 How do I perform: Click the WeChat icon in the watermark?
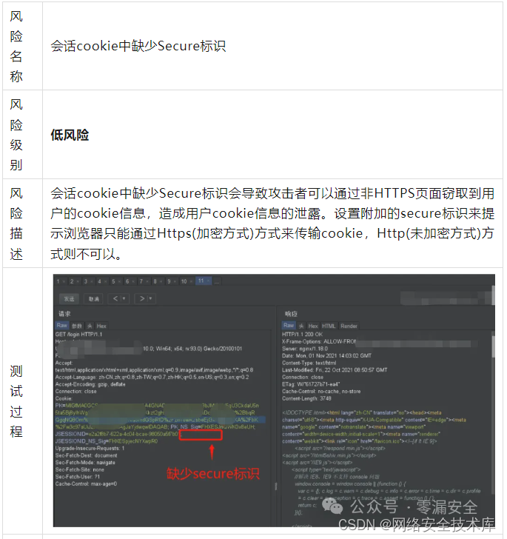click(x=332, y=506)
